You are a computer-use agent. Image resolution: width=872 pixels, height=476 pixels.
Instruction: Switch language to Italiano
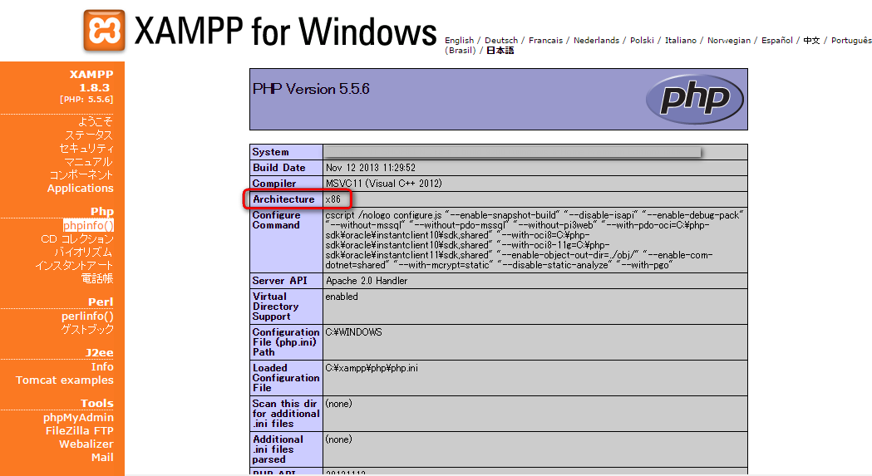(x=681, y=40)
